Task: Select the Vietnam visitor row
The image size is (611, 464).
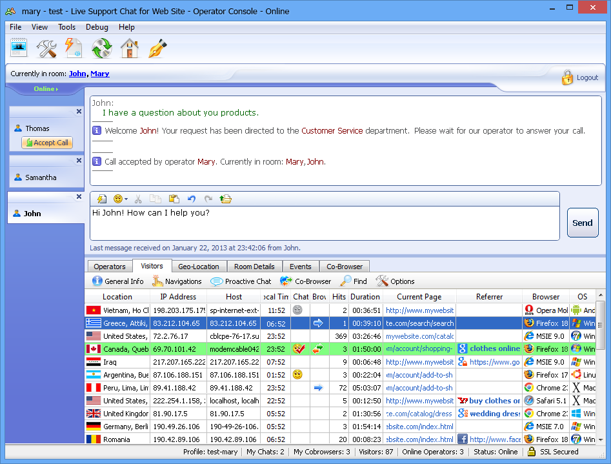Action: pyautogui.click(x=340, y=310)
